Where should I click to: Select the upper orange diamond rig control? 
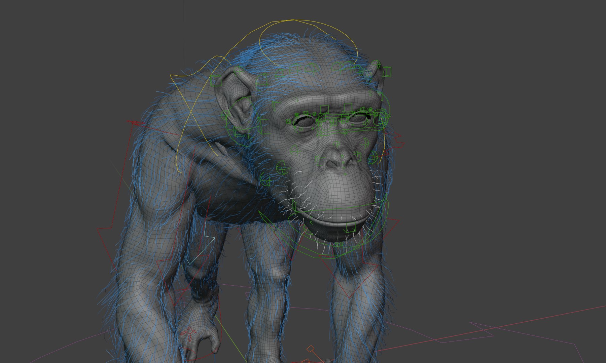[310, 349]
